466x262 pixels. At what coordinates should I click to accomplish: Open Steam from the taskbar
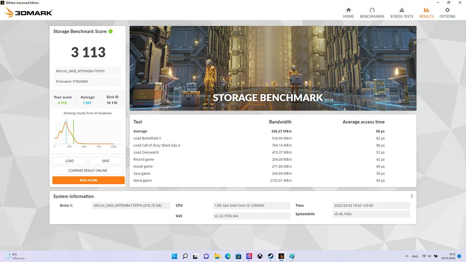(x=270, y=256)
